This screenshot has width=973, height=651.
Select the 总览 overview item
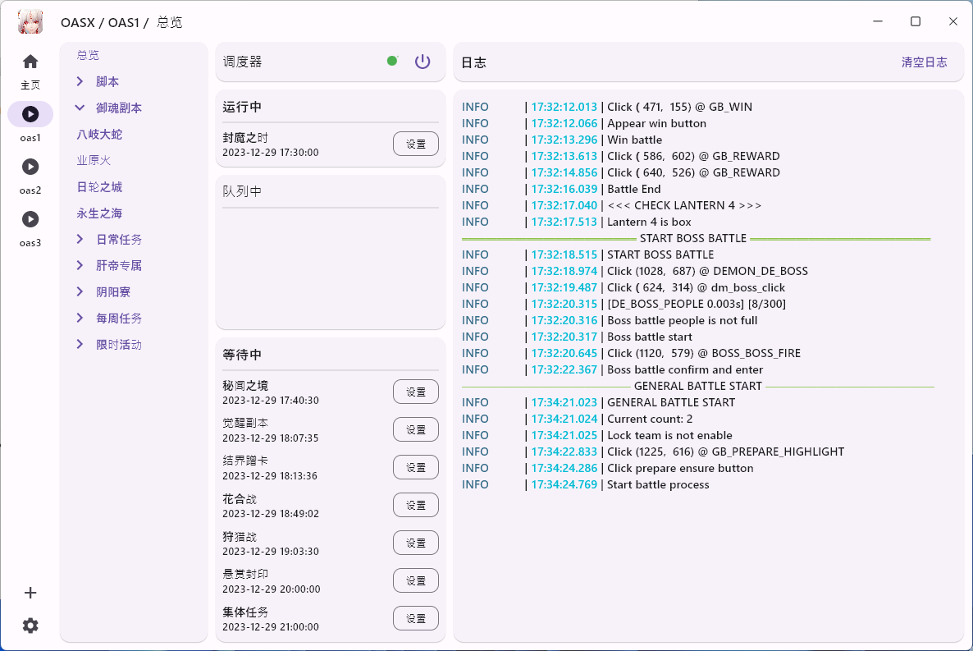click(88, 55)
